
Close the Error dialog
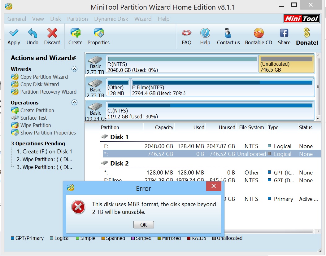point(214,186)
